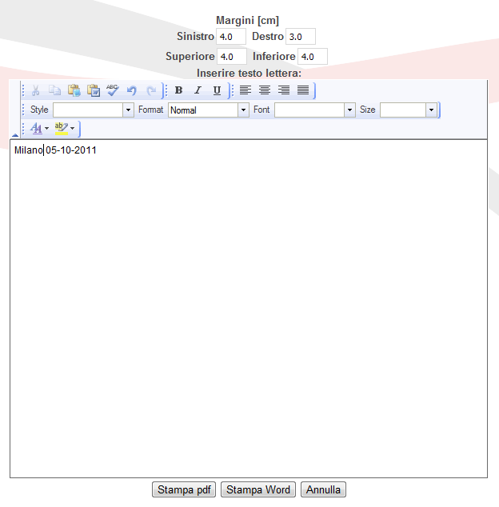Toggle underline formatting
499x507 pixels.
coord(217,90)
